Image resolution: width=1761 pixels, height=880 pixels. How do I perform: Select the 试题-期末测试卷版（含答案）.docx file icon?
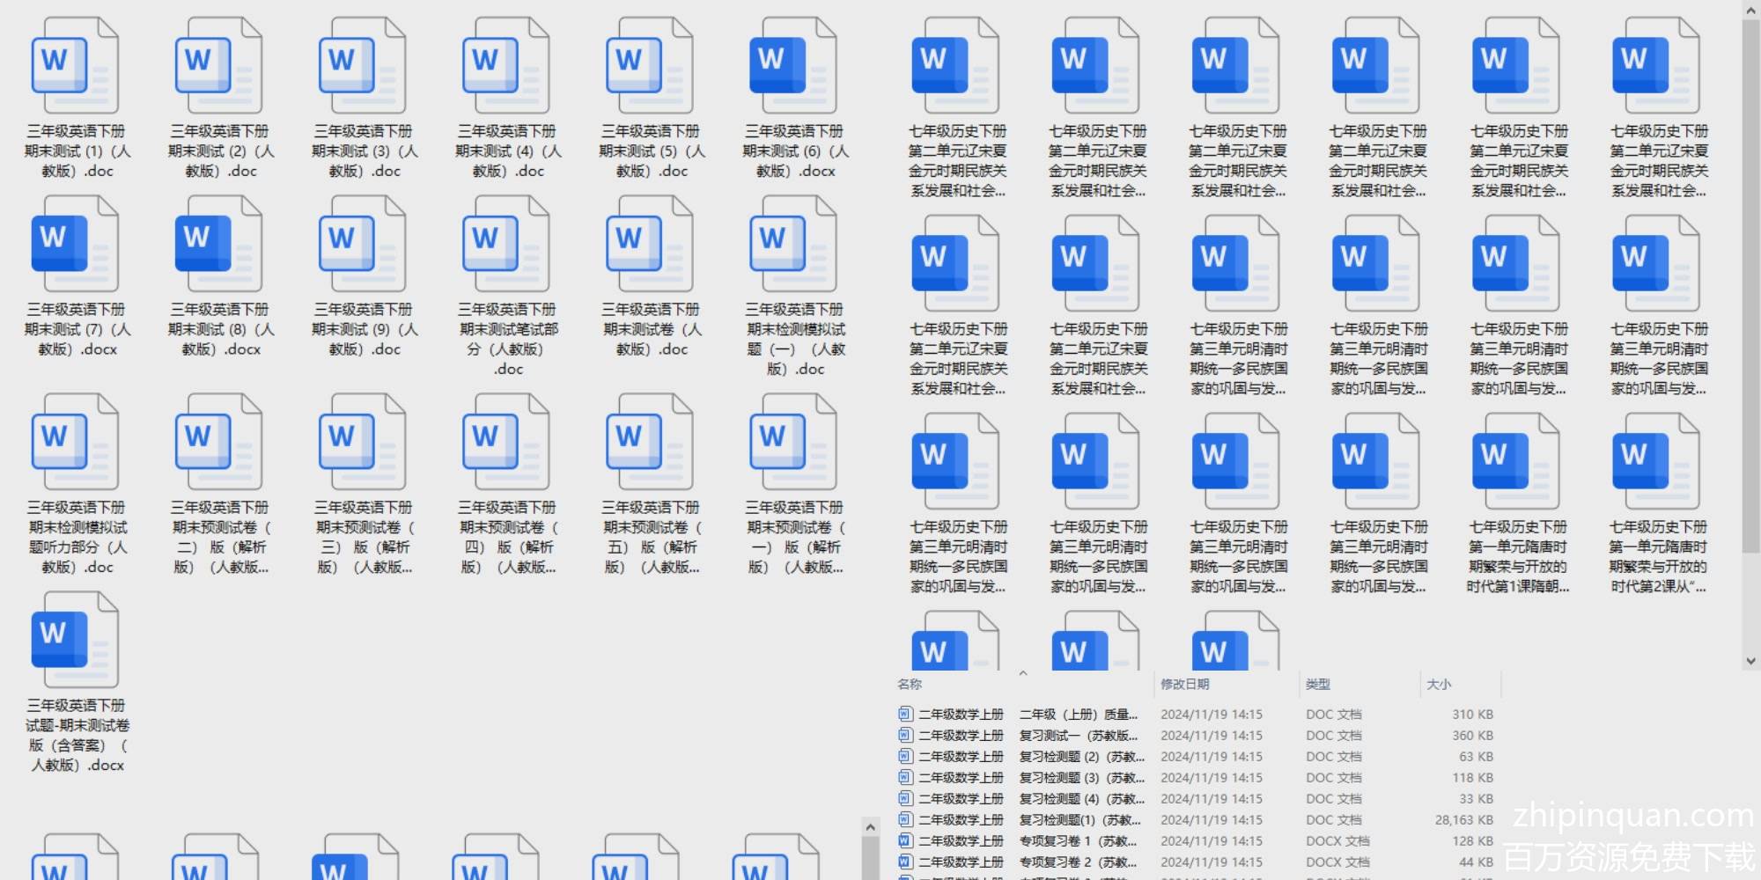pos(75,640)
